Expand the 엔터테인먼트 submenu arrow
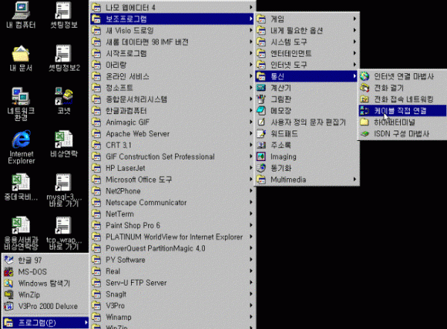This screenshot has width=447, height=329. 355,53
